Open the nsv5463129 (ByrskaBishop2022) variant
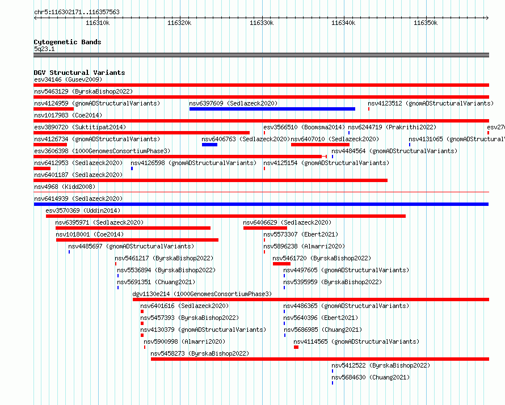The image size is (505, 405). [83, 91]
